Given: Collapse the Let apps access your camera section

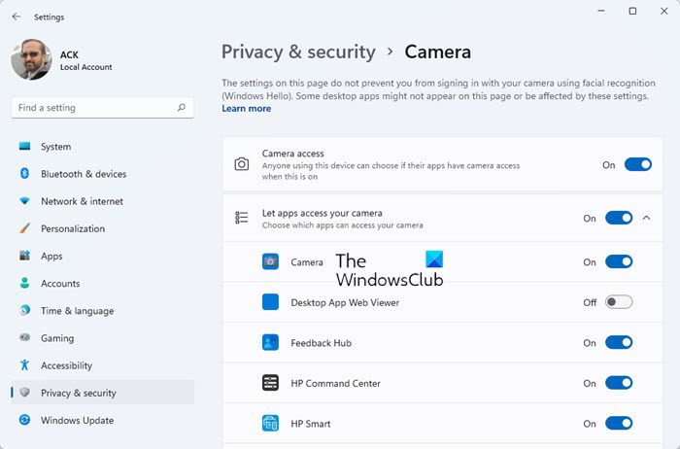Looking at the screenshot, I should pos(647,218).
